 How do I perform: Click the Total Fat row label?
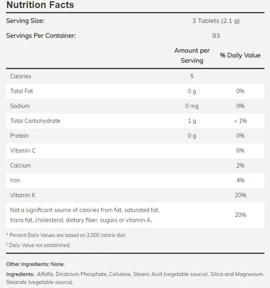(22, 91)
